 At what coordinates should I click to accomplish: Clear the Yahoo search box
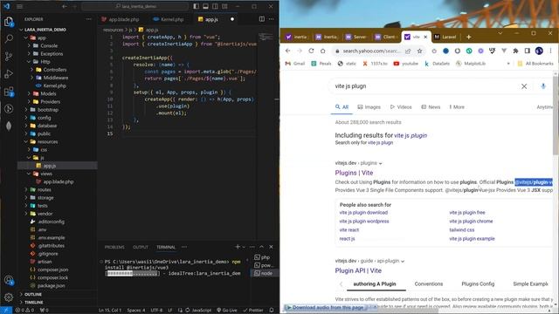click(524, 86)
